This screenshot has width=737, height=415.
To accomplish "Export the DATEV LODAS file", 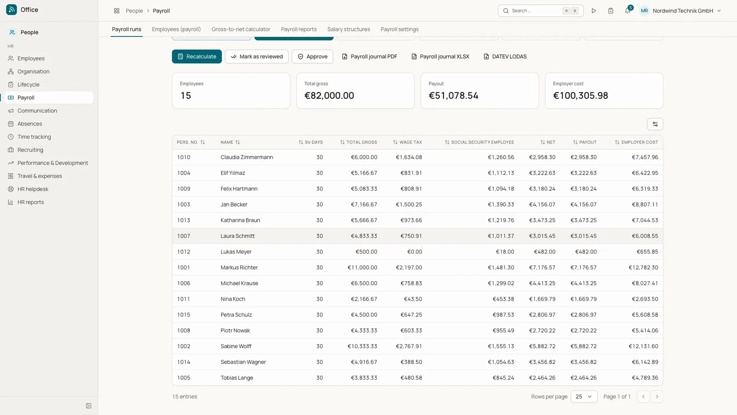I will [505, 56].
